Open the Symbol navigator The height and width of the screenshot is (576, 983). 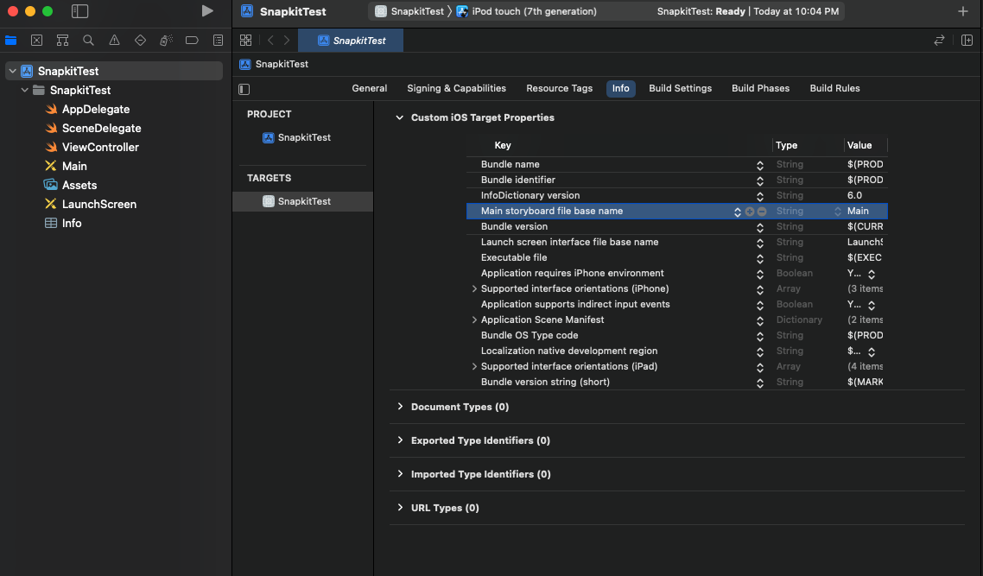click(x=62, y=40)
